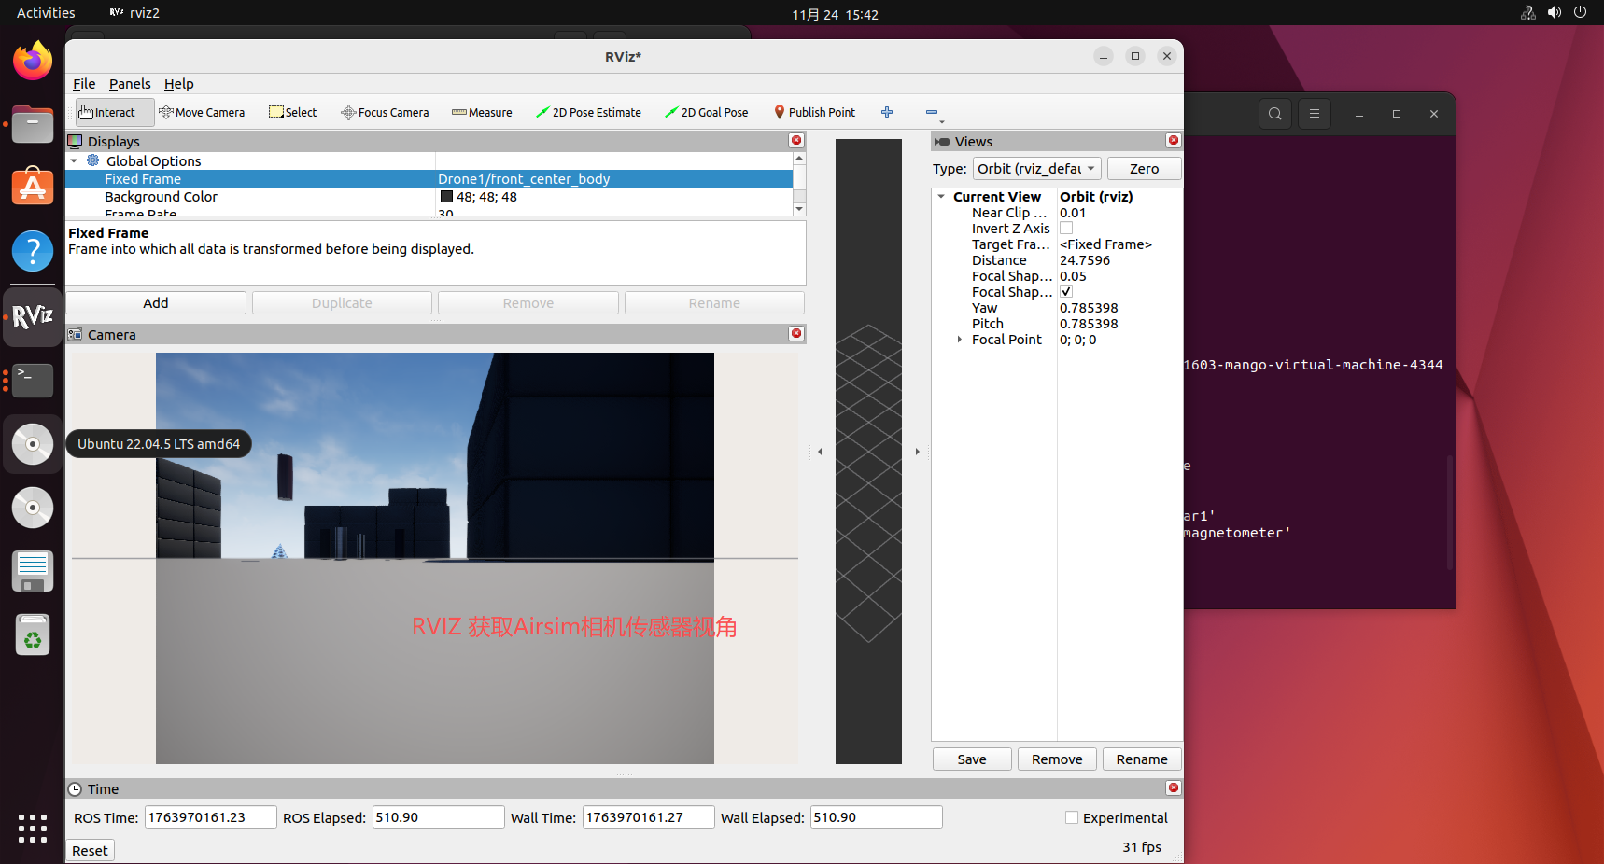This screenshot has width=1604, height=864.
Task: Activate the Move Camera tool
Action: pos(202,112)
